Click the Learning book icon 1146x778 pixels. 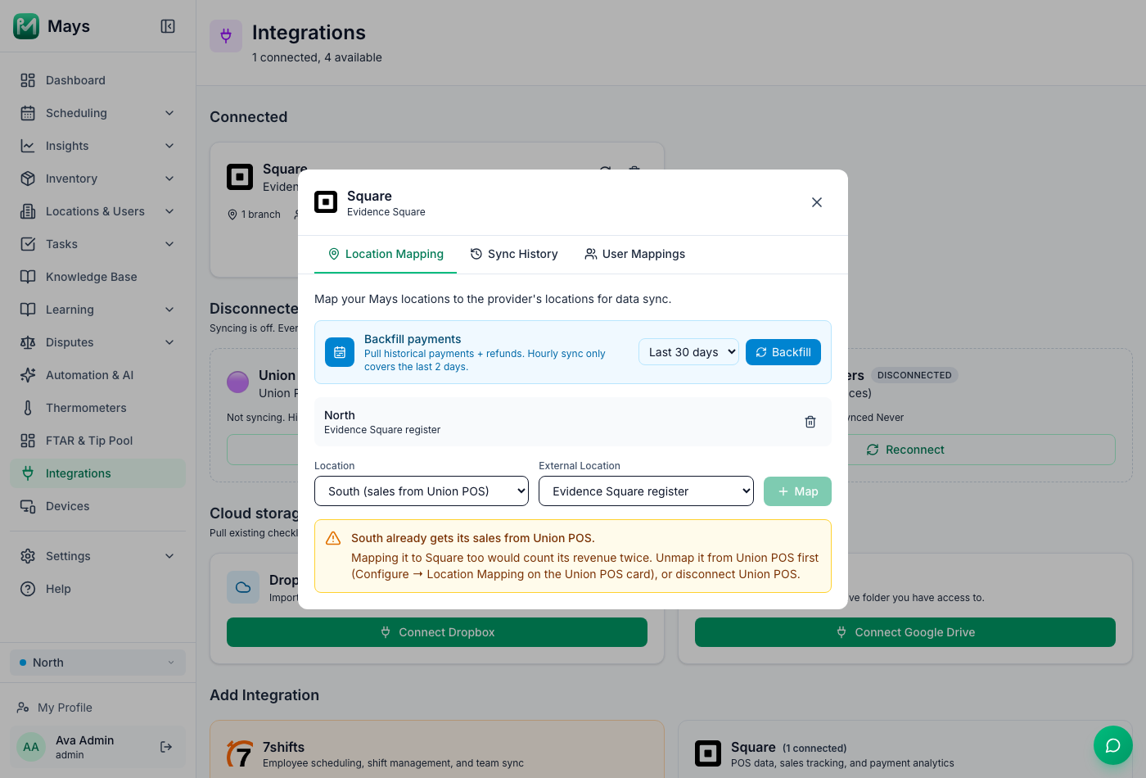(28, 310)
